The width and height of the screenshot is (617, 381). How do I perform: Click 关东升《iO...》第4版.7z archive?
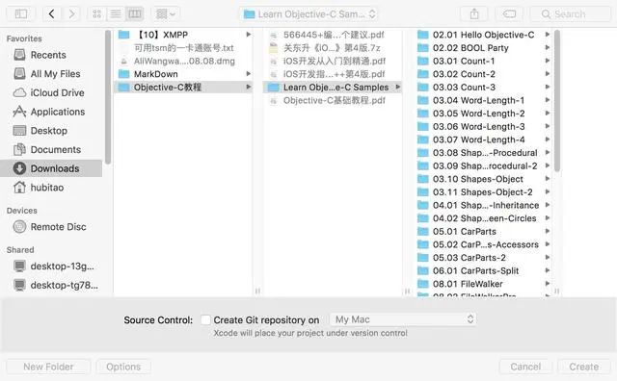[x=333, y=47]
